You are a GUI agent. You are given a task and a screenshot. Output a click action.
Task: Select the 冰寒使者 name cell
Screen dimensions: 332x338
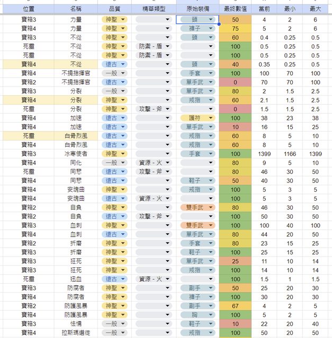coord(76,153)
